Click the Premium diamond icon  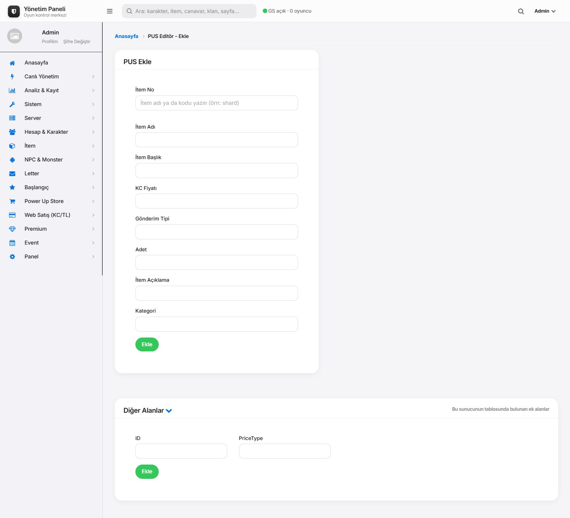(12, 229)
